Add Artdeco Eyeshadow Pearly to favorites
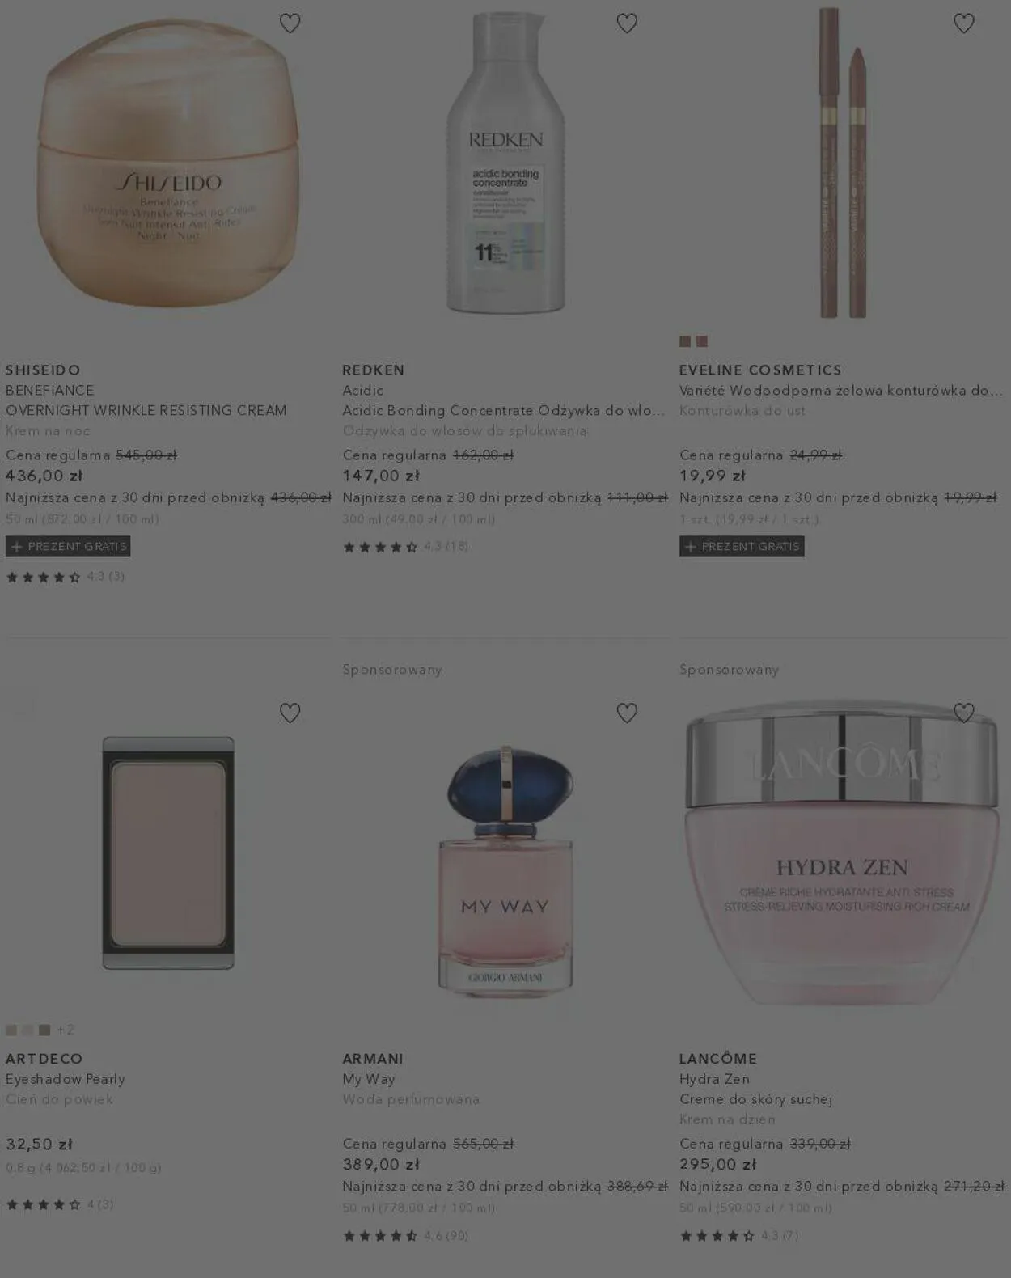Screen dimensions: 1011x1278 (x=290, y=713)
